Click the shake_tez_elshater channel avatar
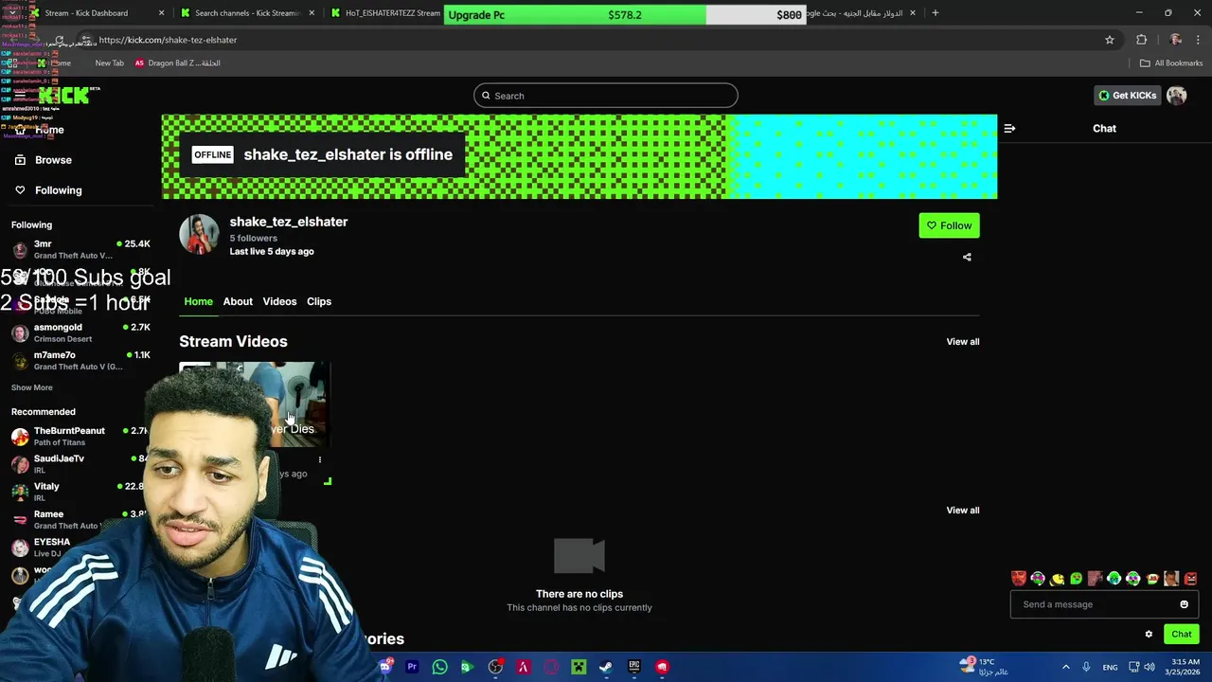Screen dimensions: 1212x682 199,234
